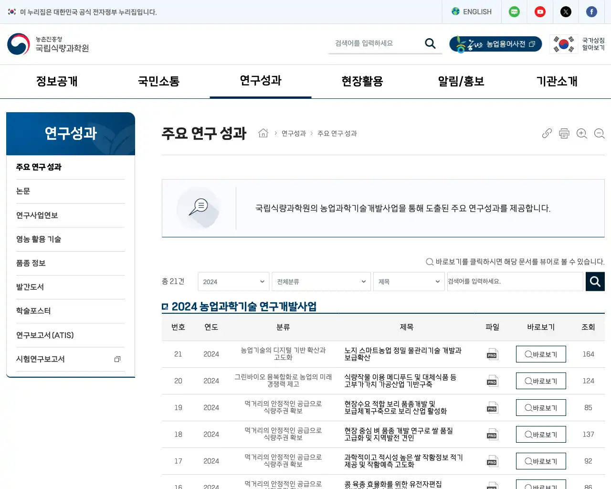Open 바로보기 viewer for entry 21

541,354
